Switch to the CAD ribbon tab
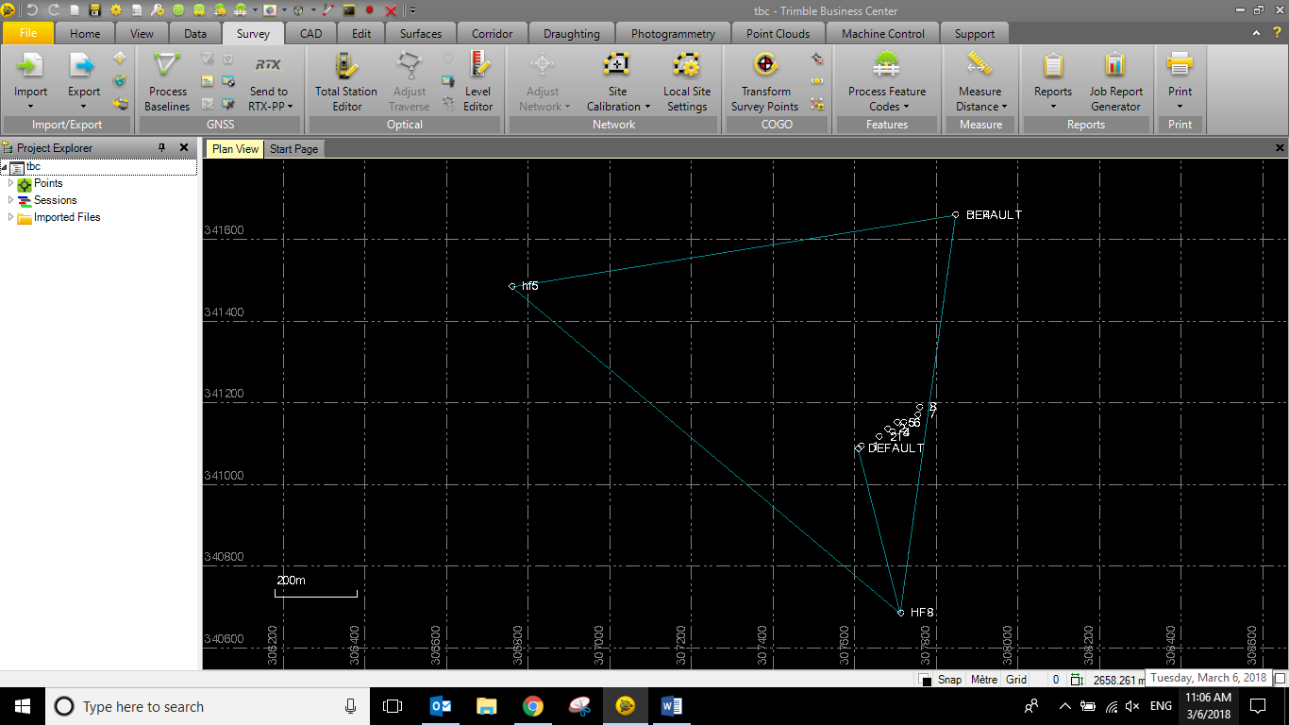The height and width of the screenshot is (725, 1289). 310,34
